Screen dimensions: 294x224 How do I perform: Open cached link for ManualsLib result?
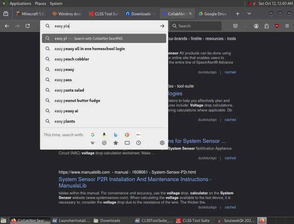point(230,207)
